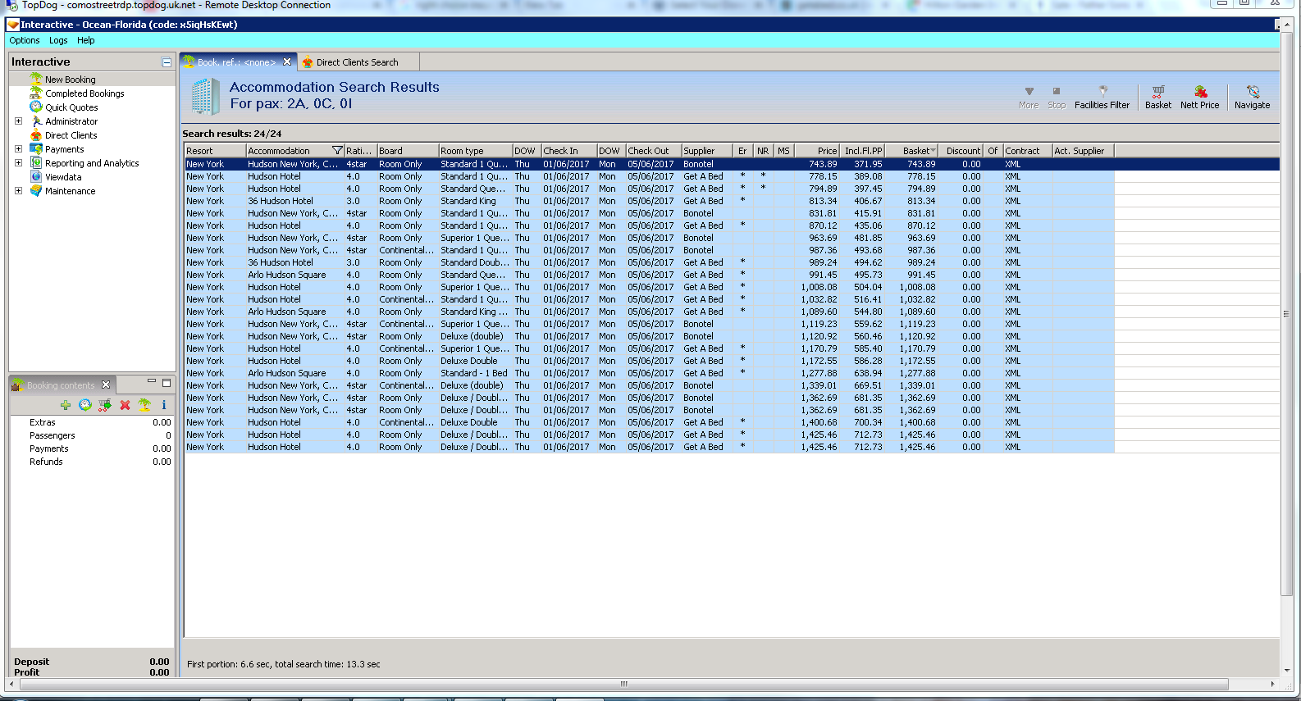
Task: Maximize the Booking contents panel
Action: point(167,383)
